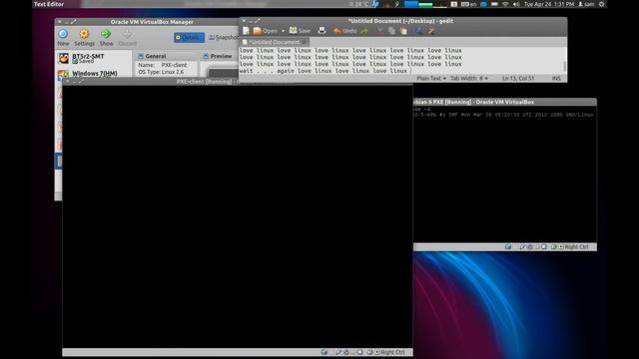This screenshot has width=639, height=359.
Task: Click the Open button in gedit toolbar
Action: pyautogui.click(x=266, y=31)
